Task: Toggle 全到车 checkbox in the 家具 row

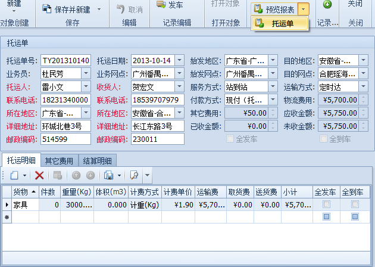Action: 355,204
